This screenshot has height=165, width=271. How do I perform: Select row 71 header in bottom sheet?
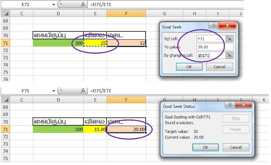click(6, 129)
